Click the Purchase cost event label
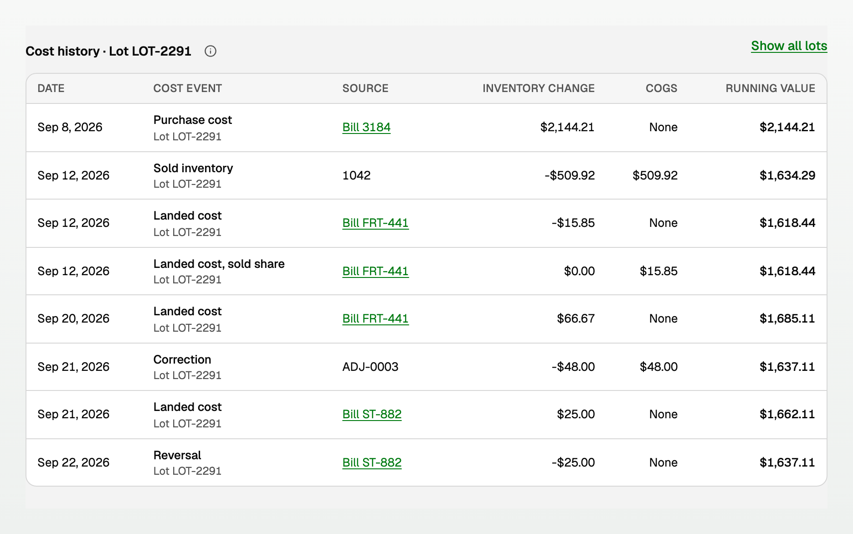853x534 pixels. (193, 120)
